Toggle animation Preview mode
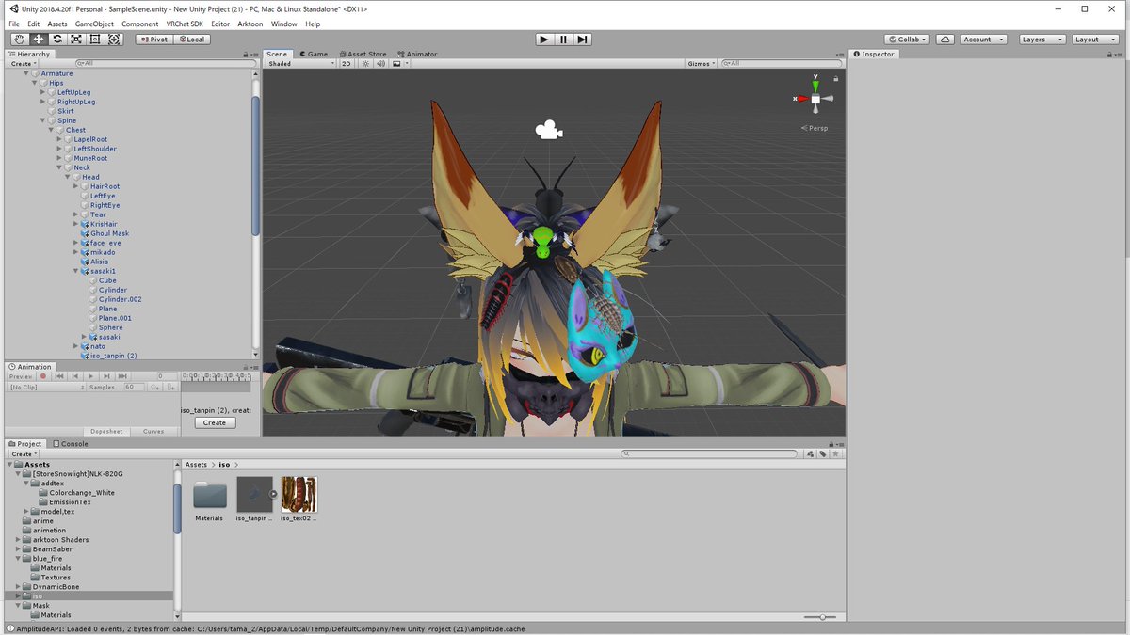1130x635 pixels. click(21, 376)
